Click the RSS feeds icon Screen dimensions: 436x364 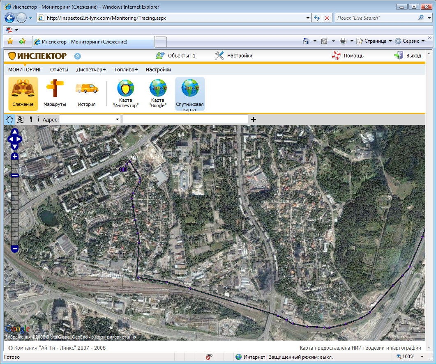coord(324,41)
